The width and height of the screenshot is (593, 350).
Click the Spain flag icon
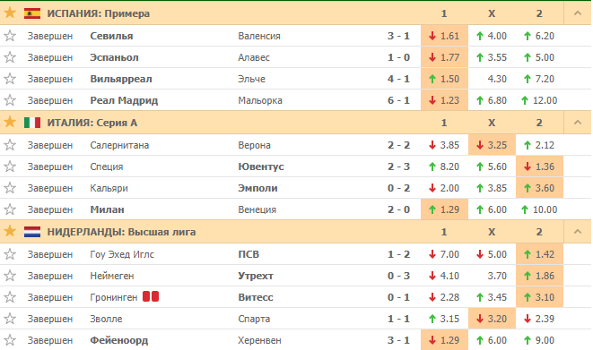tap(32, 13)
